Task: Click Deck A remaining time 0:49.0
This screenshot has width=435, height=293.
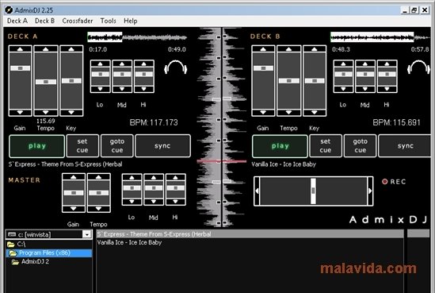Action: pyautogui.click(x=177, y=49)
